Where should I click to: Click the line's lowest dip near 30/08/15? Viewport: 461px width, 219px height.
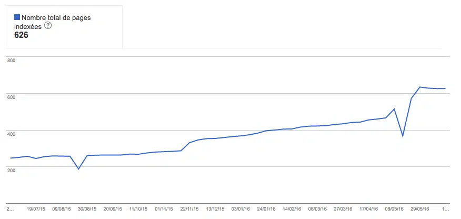click(x=78, y=168)
